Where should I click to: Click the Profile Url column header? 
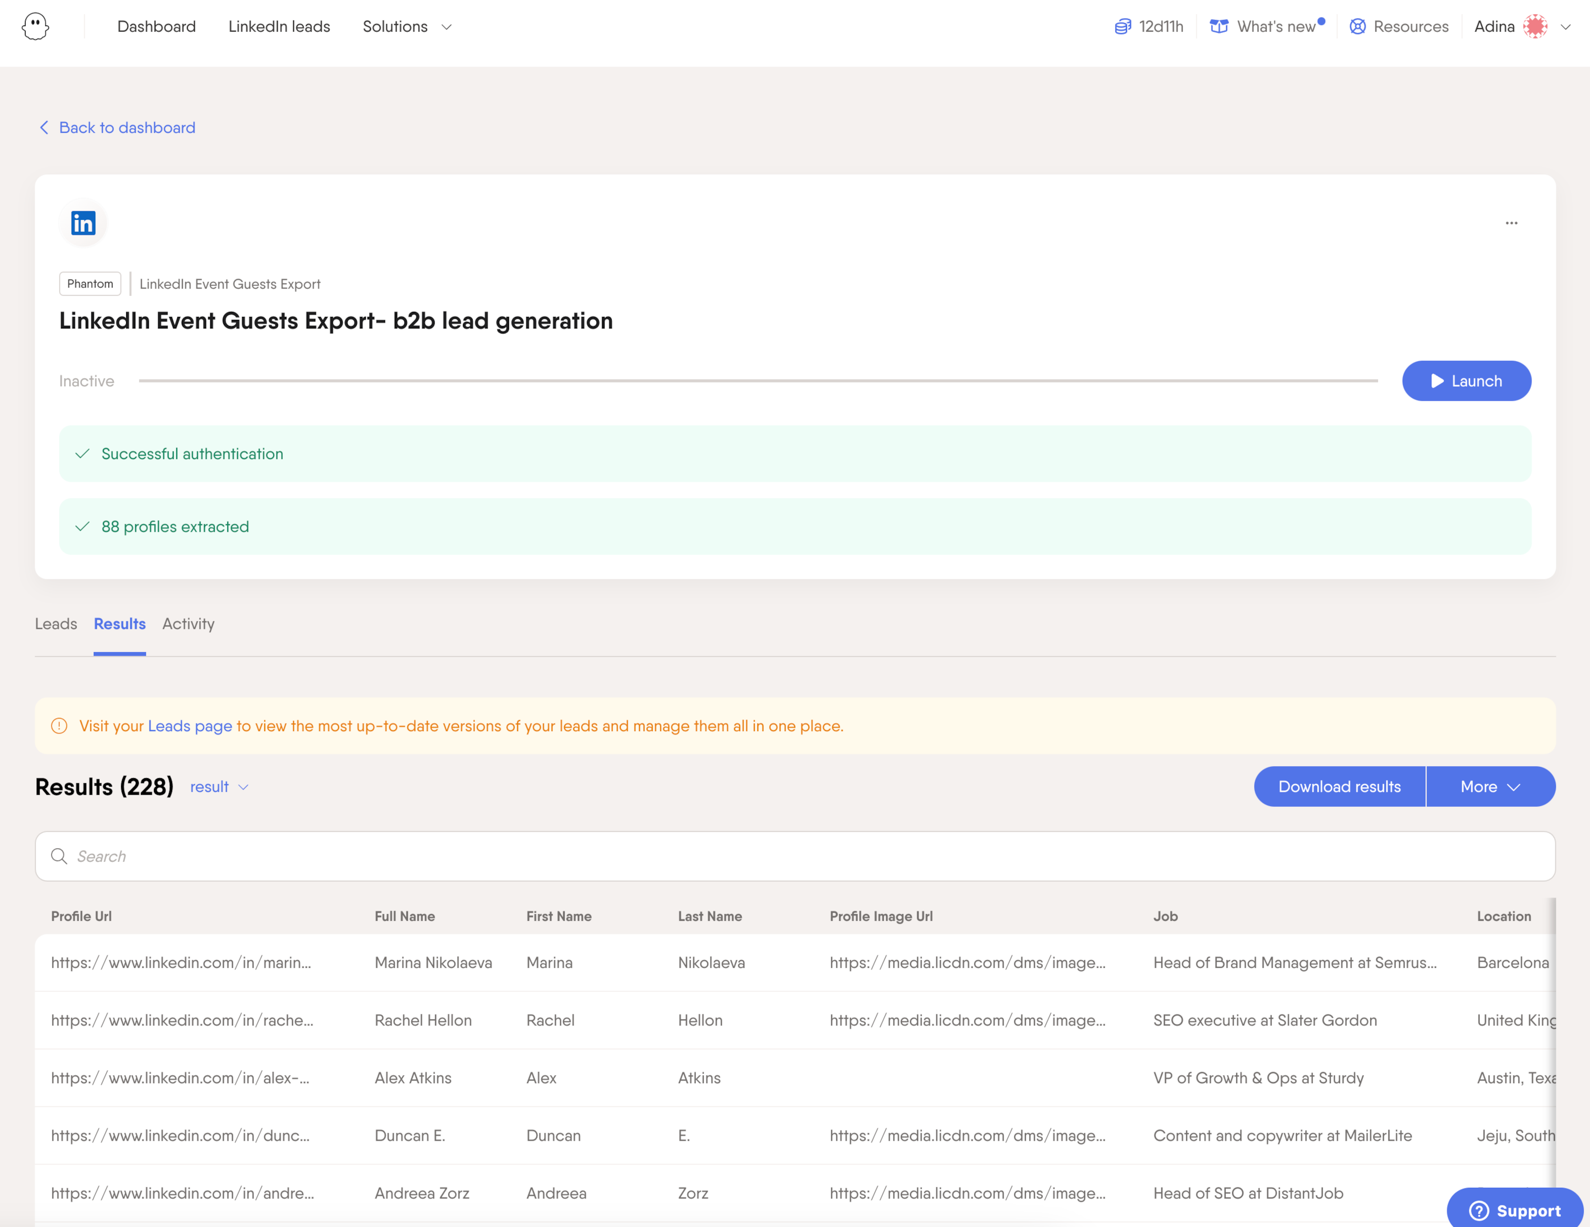pos(82,916)
